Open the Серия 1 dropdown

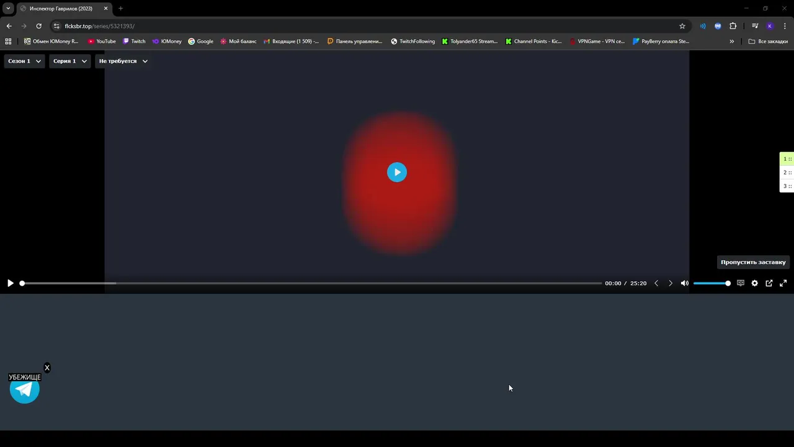point(70,61)
